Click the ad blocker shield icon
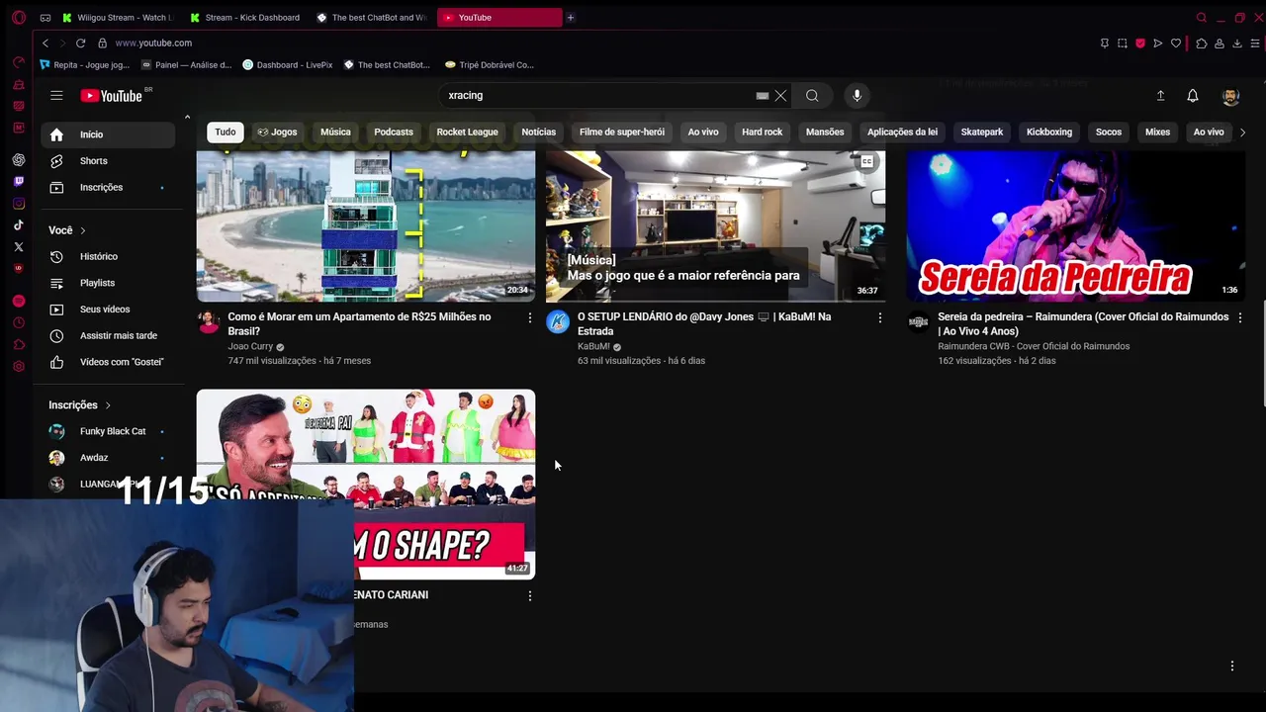The image size is (1266, 712). pos(1140,44)
